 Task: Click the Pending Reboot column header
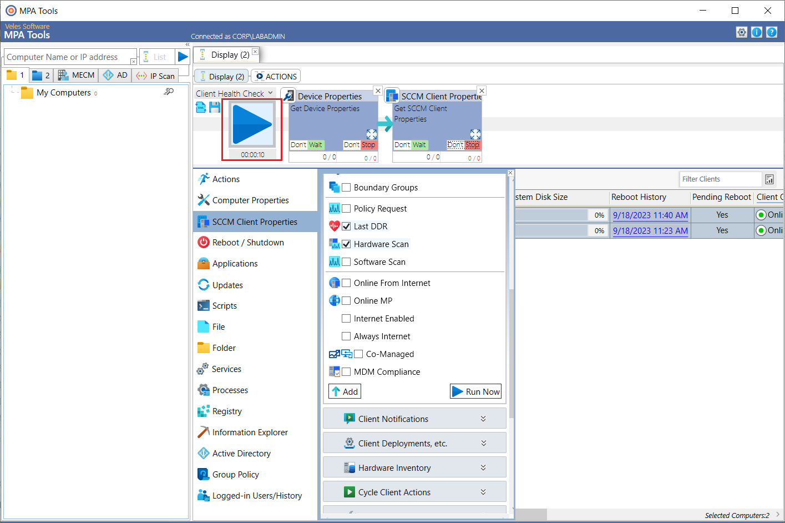721,197
